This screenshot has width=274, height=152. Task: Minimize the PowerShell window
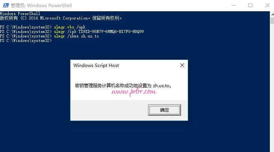(x=233, y=5)
